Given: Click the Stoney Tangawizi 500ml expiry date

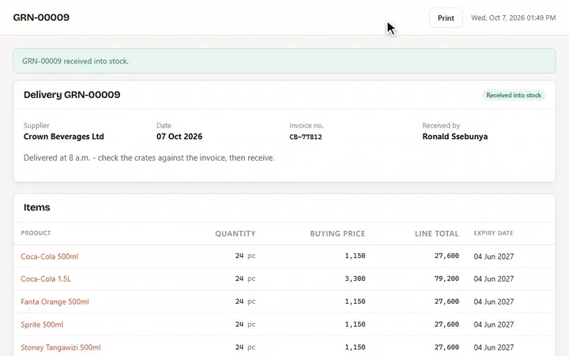Looking at the screenshot, I should (493, 347).
